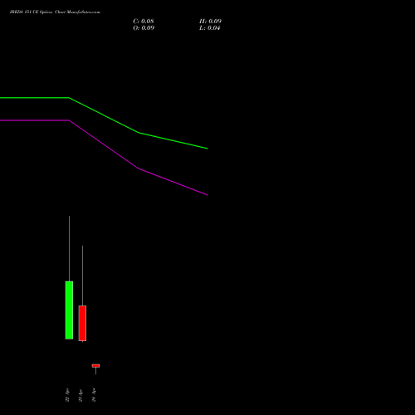Screen dimensions: 415x415
Task: Click the high price value 'H: 0.09'
Action: (210, 22)
